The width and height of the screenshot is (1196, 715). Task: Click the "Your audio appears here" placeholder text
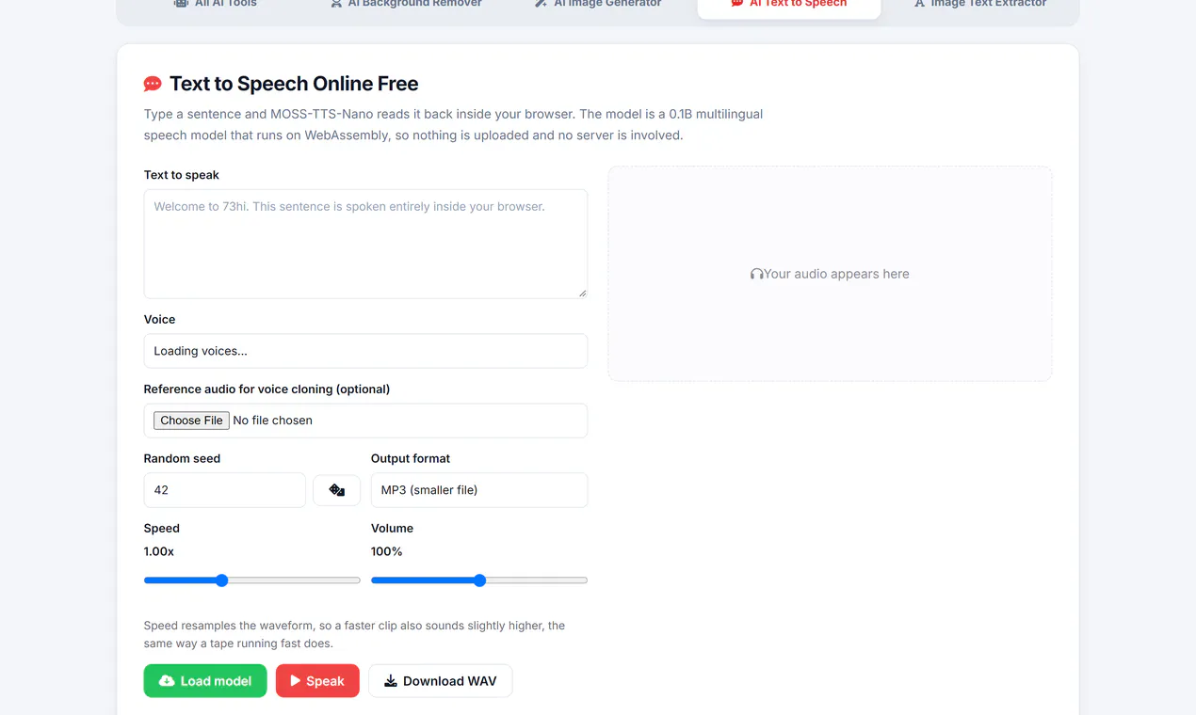pyautogui.click(x=836, y=274)
